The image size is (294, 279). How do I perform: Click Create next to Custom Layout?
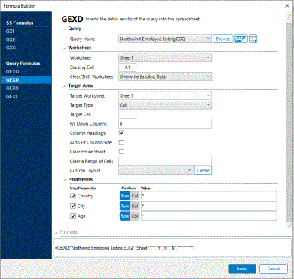203,171
